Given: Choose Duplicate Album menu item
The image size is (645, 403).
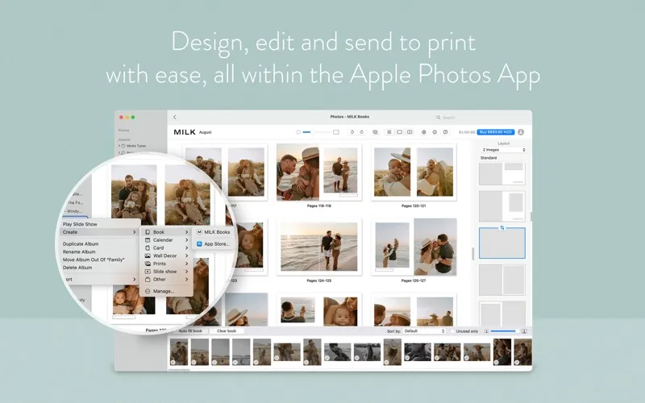Looking at the screenshot, I should pyautogui.click(x=98, y=244).
